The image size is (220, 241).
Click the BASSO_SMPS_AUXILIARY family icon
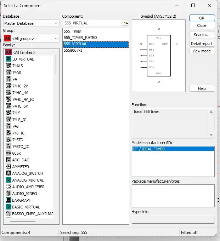tap(9, 214)
